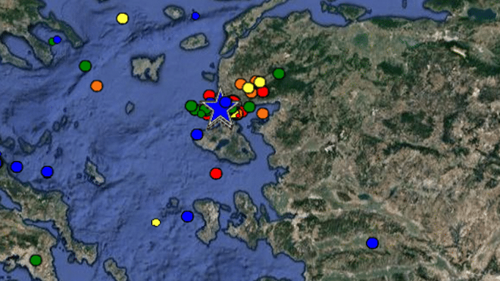Click the large green marker west of star

tap(191, 105)
